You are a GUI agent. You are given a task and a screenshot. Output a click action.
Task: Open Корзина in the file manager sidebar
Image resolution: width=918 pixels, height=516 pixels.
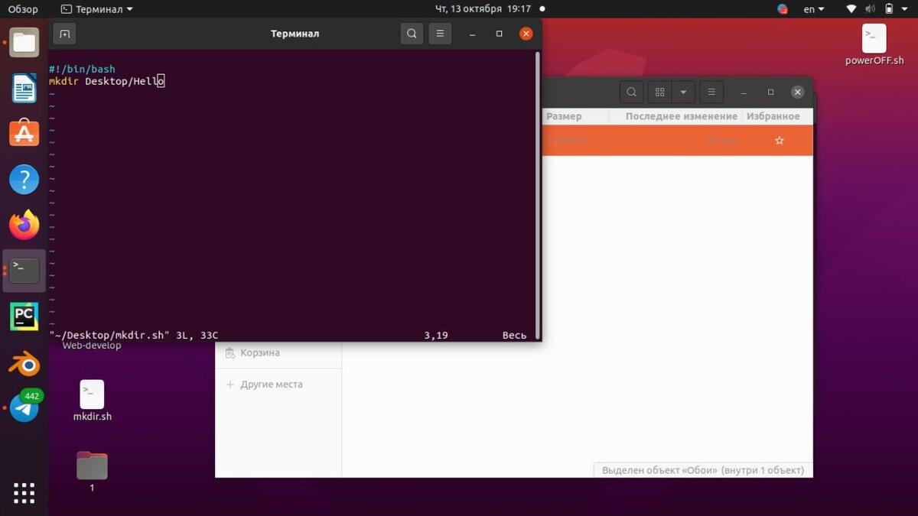[x=260, y=353]
